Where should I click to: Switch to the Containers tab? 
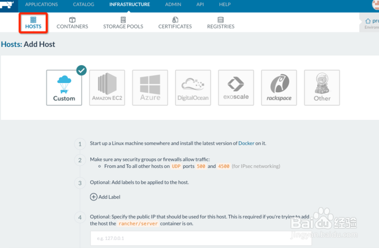[x=72, y=23]
